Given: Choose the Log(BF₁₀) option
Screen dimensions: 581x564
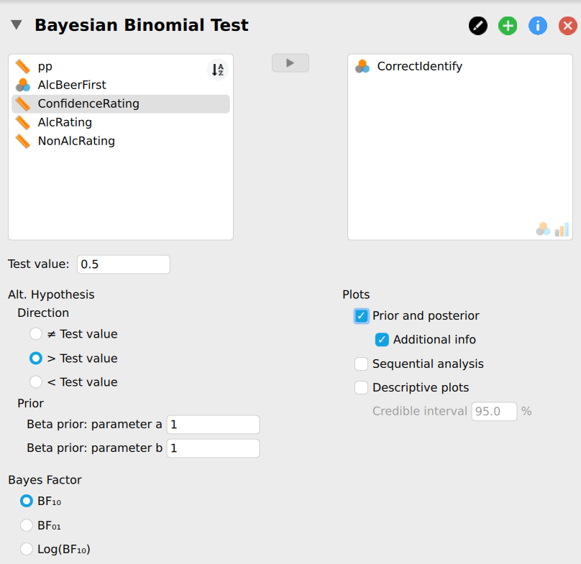Looking at the screenshot, I should (x=27, y=550).
